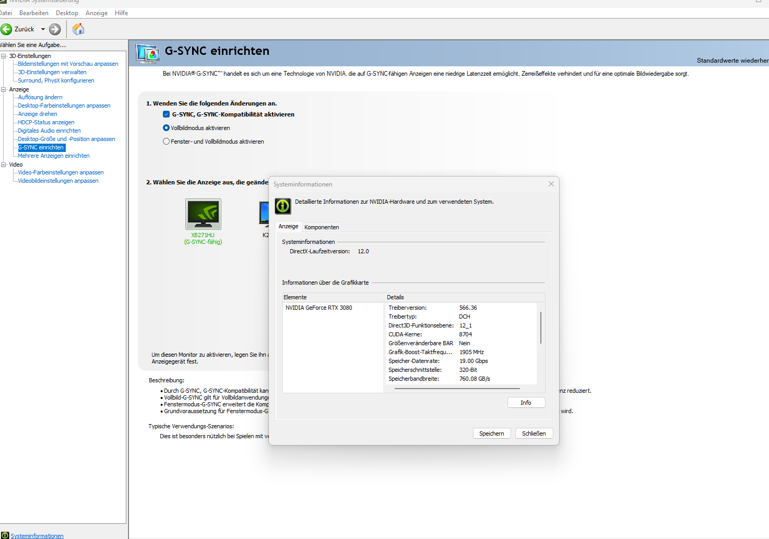The image size is (769, 539).
Task: Click the Systeminformationen dialog info icon
Action: [x=283, y=206]
